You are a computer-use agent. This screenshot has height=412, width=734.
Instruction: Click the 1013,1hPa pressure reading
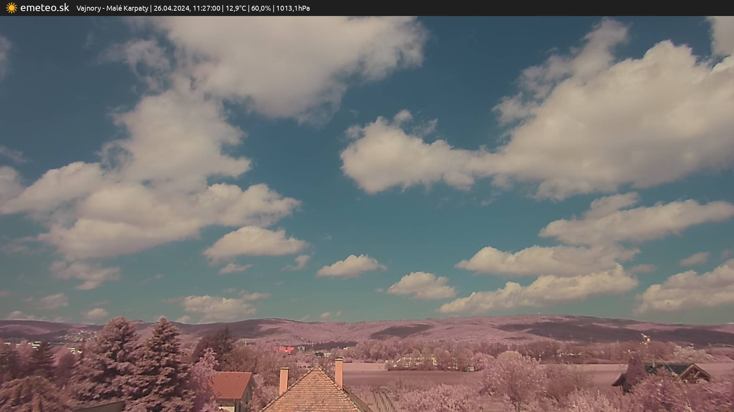[292, 8]
